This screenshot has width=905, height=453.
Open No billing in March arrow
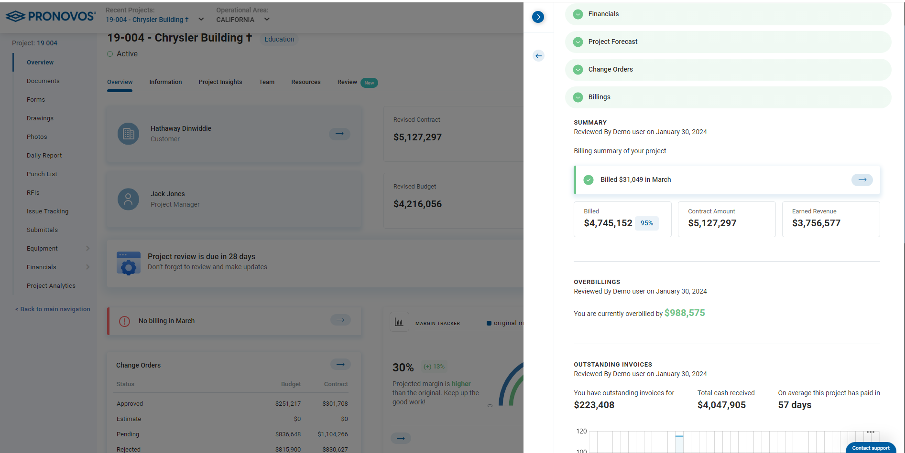click(x=340, y=320)
